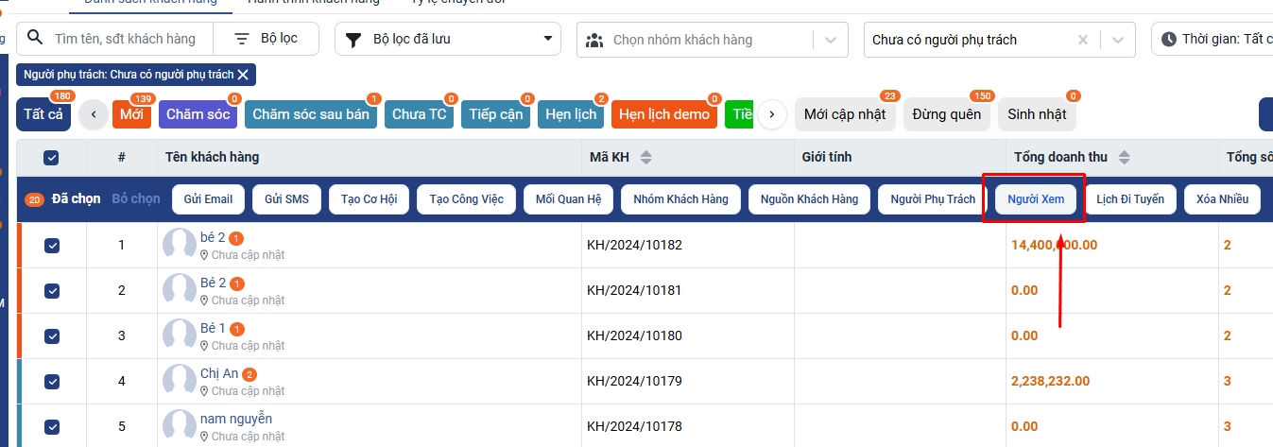Click the customer group people icon
The width and height of the screenshot is (1273, 447).
pos(594,40)
